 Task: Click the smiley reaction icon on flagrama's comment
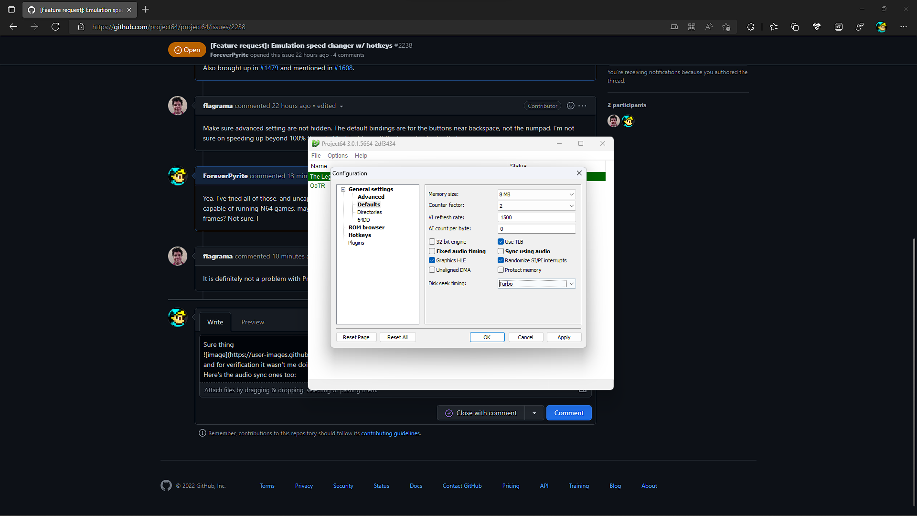[570, 106]
